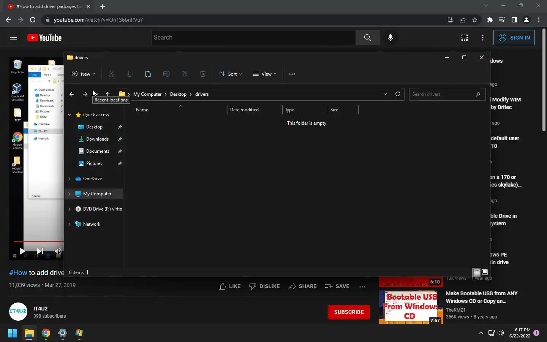The height and width of the screenshot is (342, 547).
Task: Go back in File Explorer navigation
Action: 72,94
